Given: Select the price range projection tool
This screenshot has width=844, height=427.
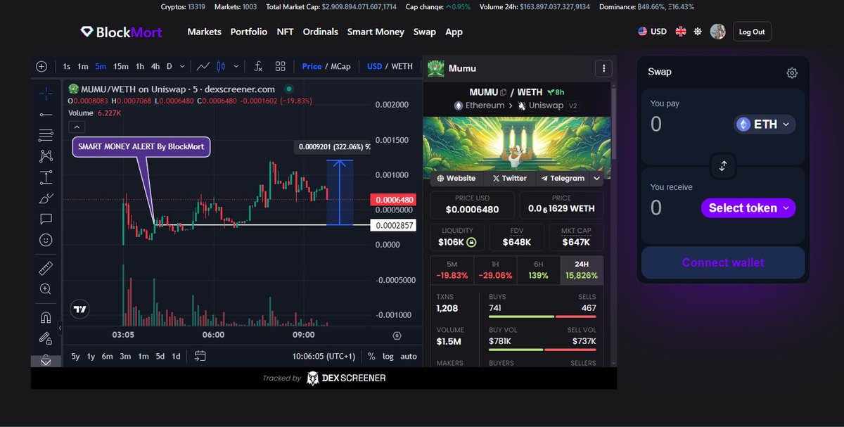Looking at the screenshot, I should click(46, 177).
